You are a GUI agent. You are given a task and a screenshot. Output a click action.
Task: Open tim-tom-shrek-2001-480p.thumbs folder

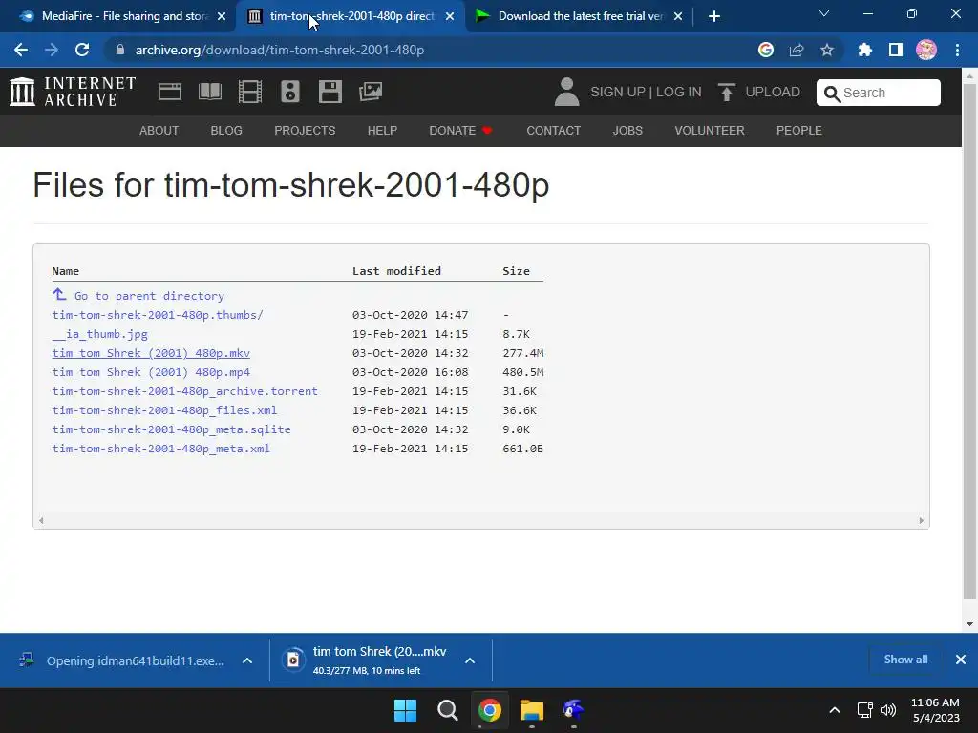(158, 315)
